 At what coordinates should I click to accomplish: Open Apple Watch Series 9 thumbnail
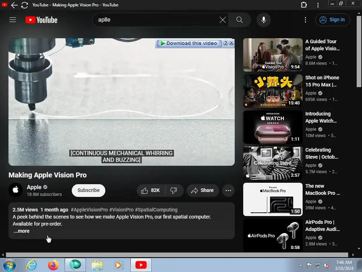coord(273,127)
